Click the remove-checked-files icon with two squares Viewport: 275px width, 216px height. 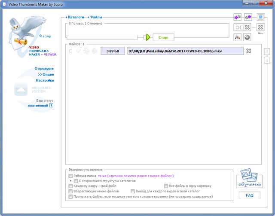[x=242, y=27]
